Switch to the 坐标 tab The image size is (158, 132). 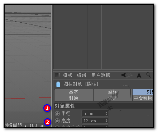(112, 92)
